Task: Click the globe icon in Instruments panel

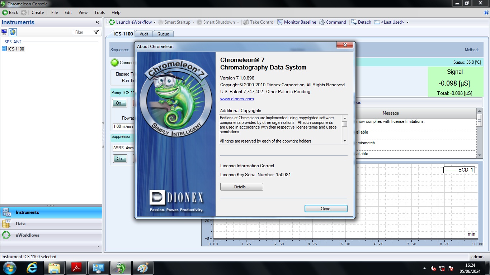Action: pyautogui.click(x=13, y=32)
